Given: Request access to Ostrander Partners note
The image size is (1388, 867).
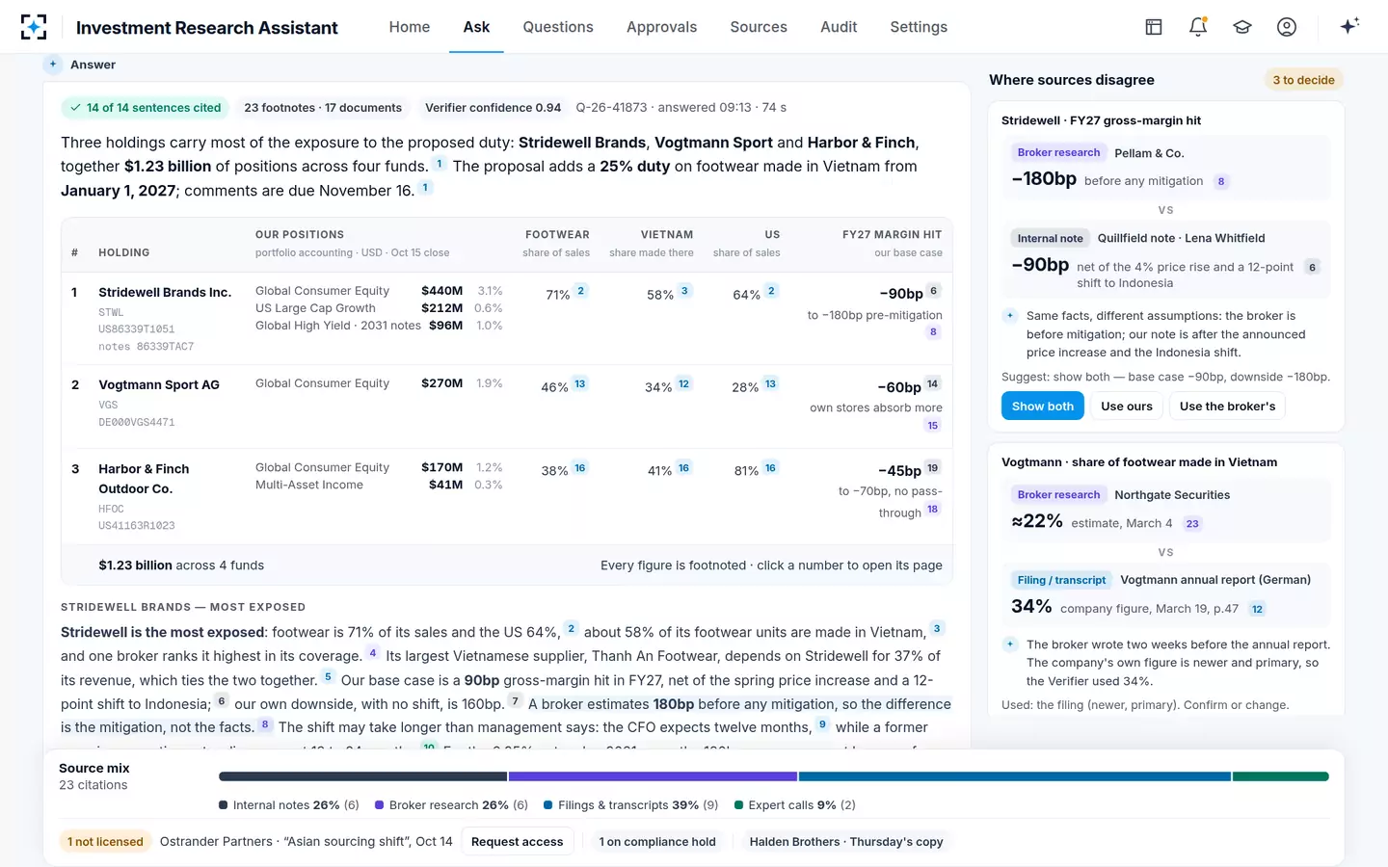Looking at the screenshot, I should [x=517, y=841].
